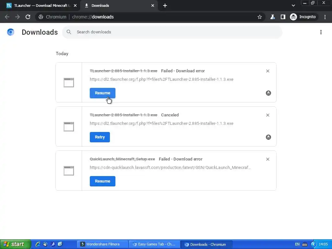This screenshot has height=249, width=332.
Task: Open the dl2.tlauncher.org link of the failed download
Action: point(161,79)
